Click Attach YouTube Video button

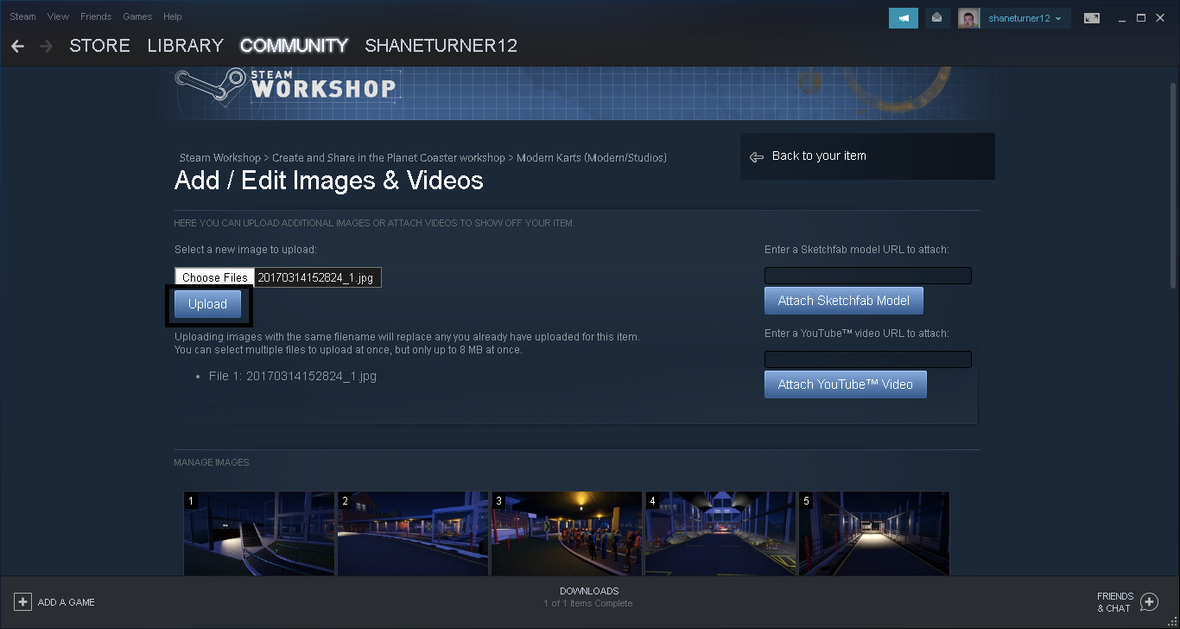tap(846, 384)
